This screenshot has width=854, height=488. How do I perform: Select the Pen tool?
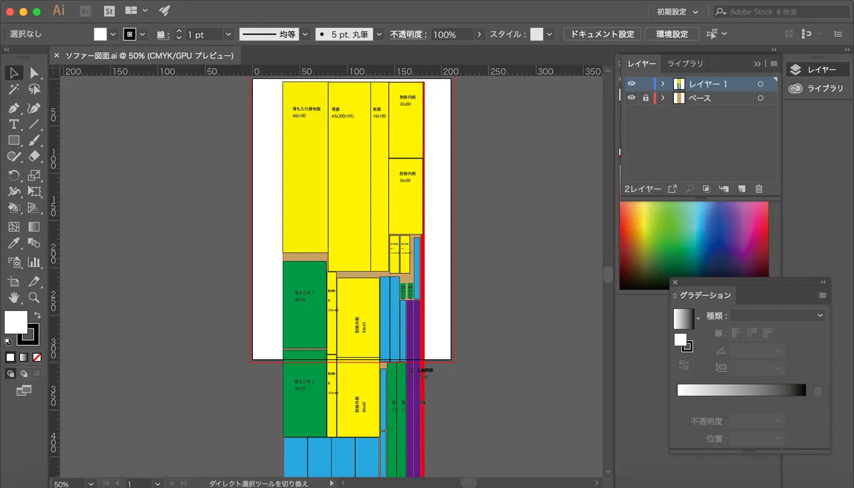click(13, 108)
